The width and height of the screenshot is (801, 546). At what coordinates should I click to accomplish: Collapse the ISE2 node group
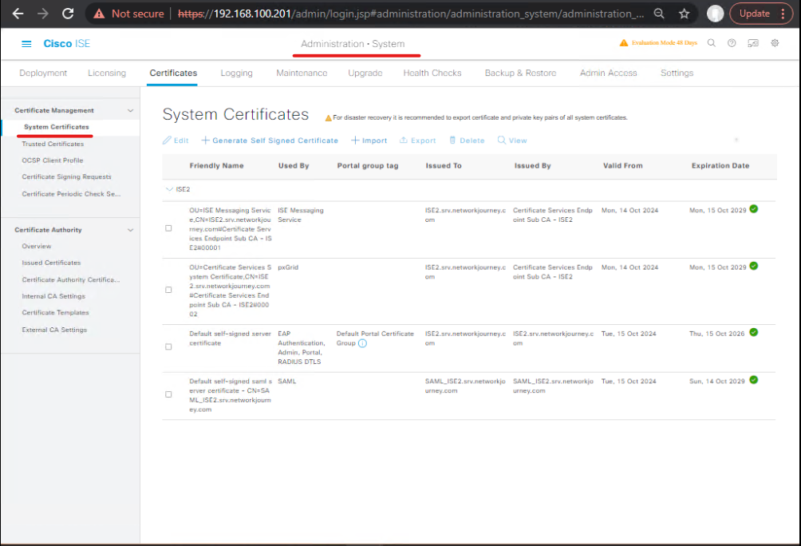[x=170, y=189]
